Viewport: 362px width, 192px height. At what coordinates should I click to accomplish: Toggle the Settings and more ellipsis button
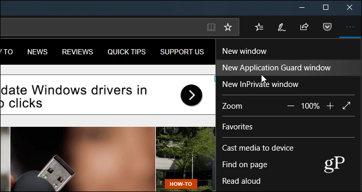coord(350,27)
